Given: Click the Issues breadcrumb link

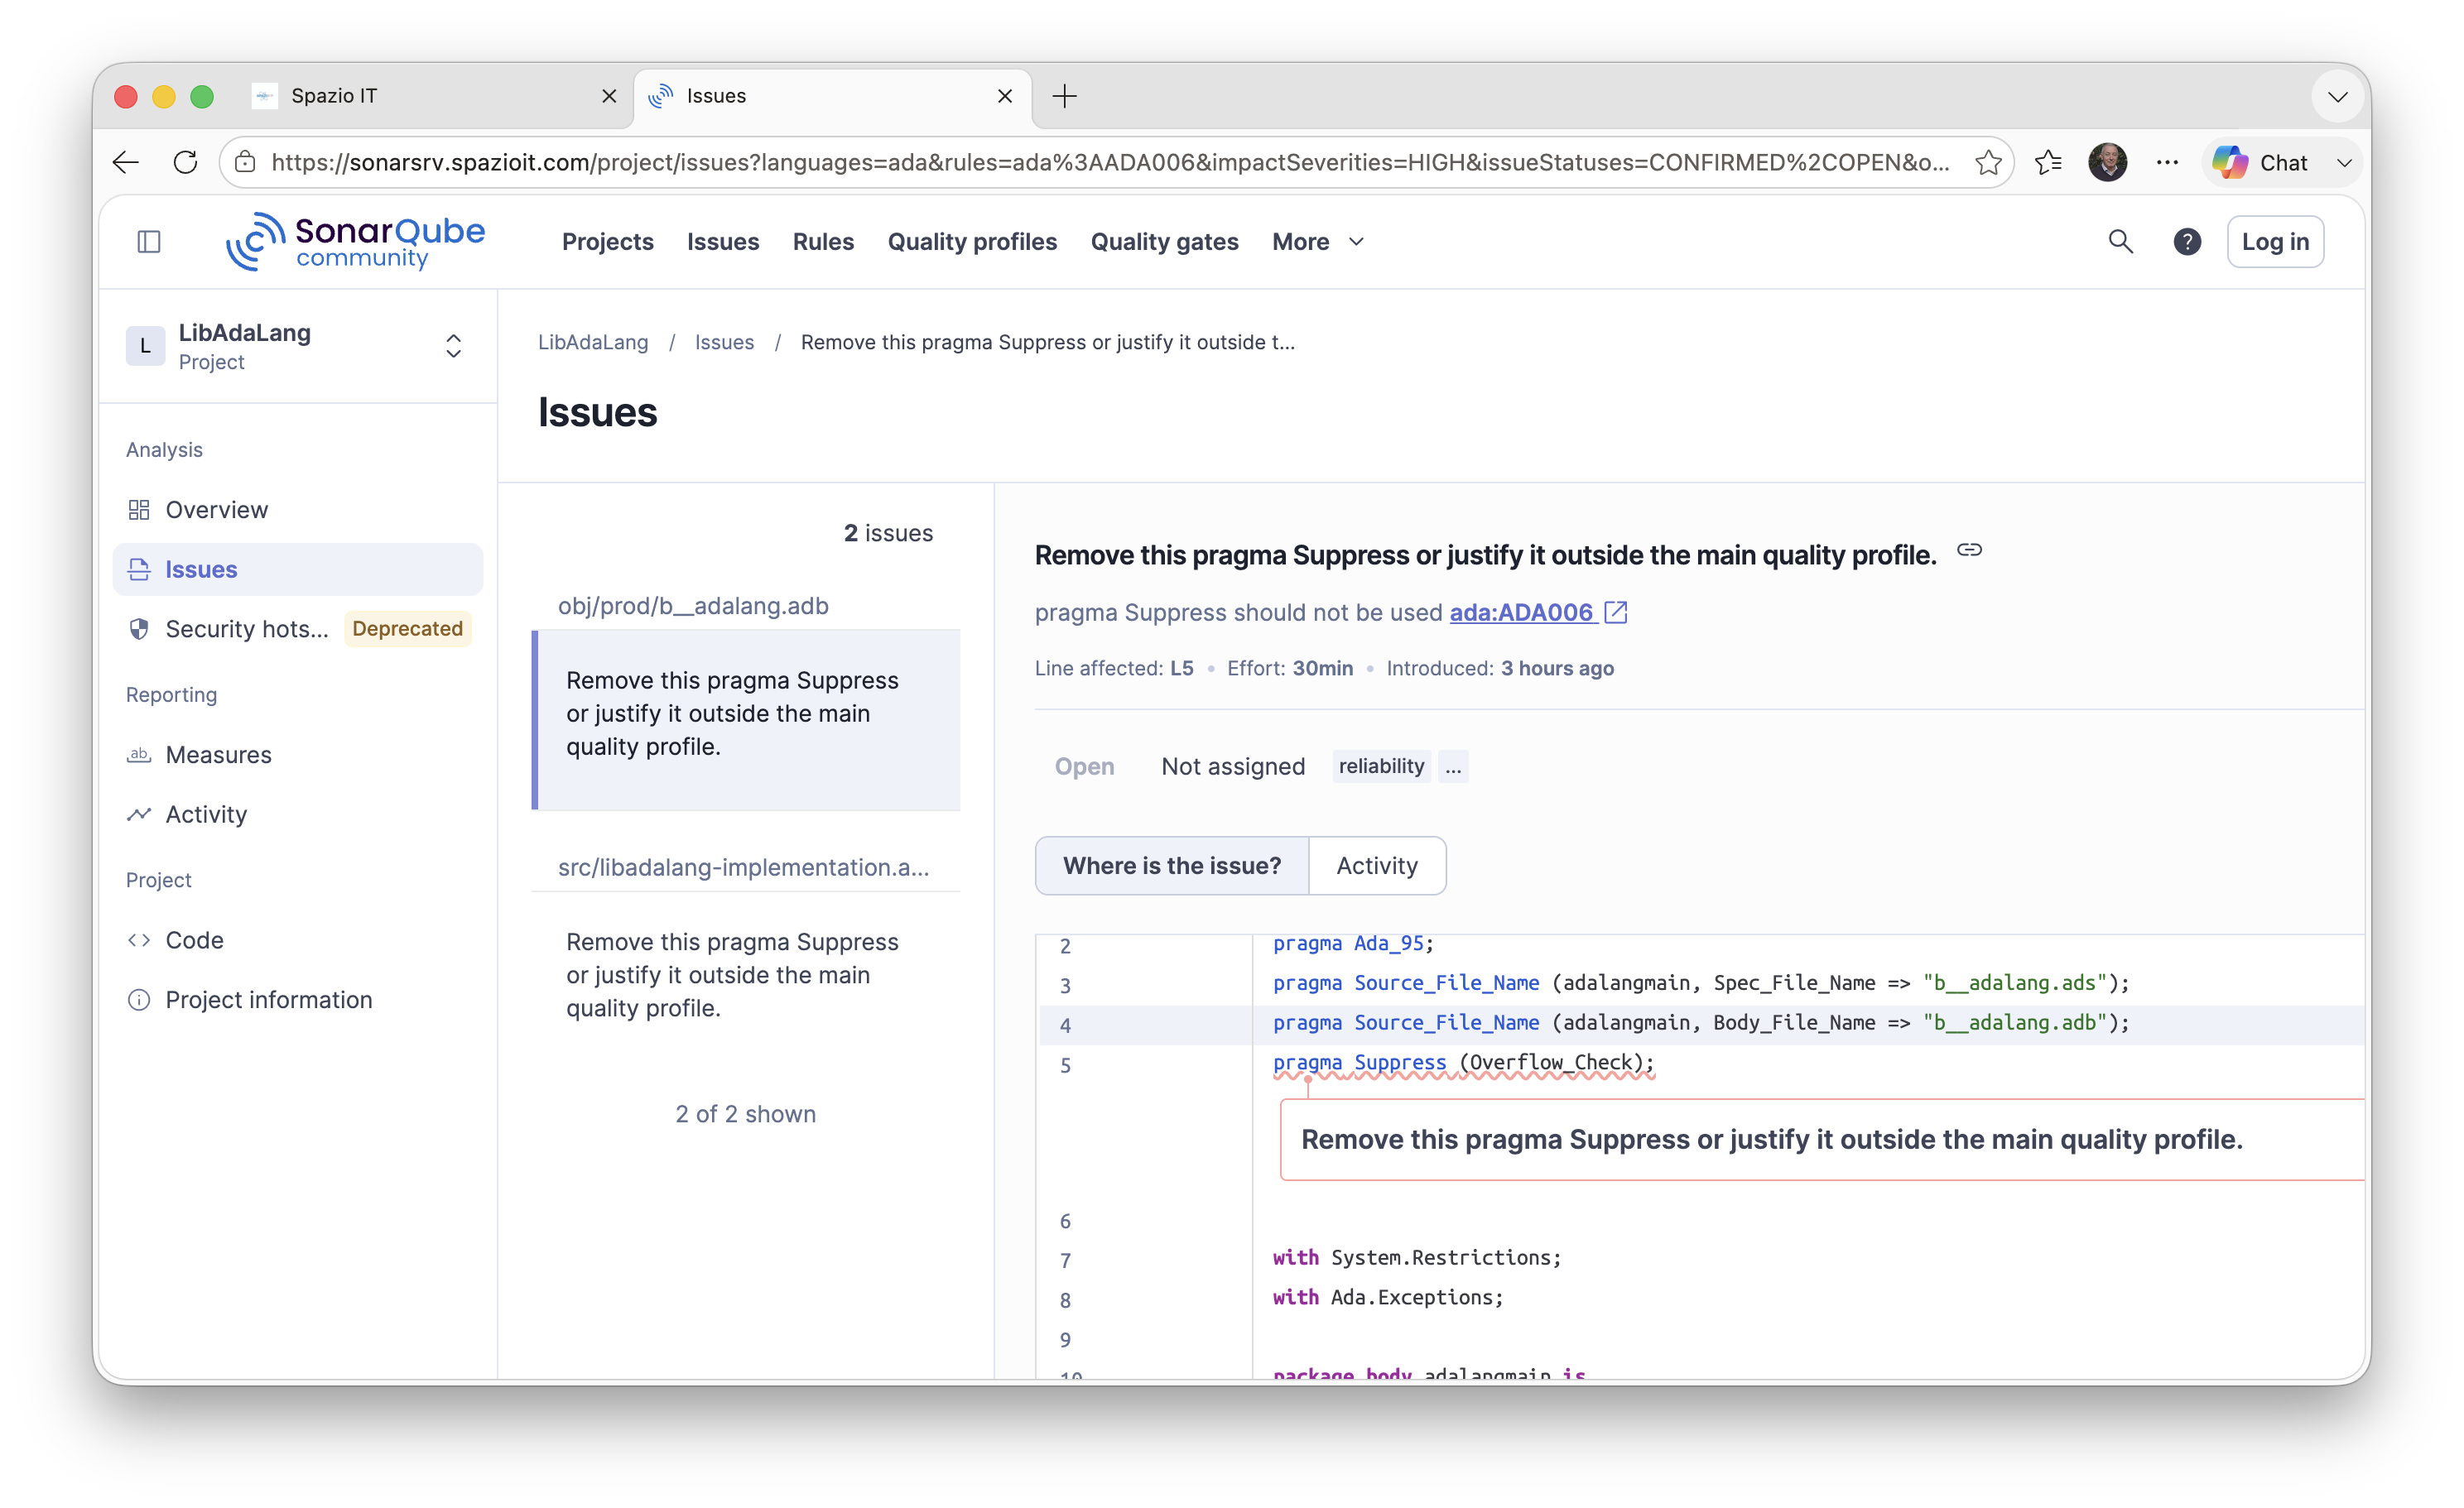Looking at the screenshot, I should click(724, 343).
